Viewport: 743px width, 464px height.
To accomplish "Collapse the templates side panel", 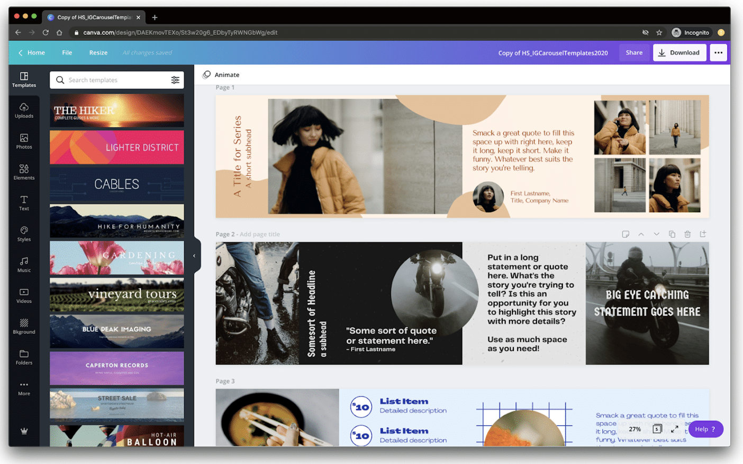I will 195,256.
